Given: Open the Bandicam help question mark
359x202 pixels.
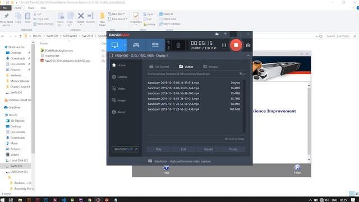Looking at the screenshot, I should (225, 34).
